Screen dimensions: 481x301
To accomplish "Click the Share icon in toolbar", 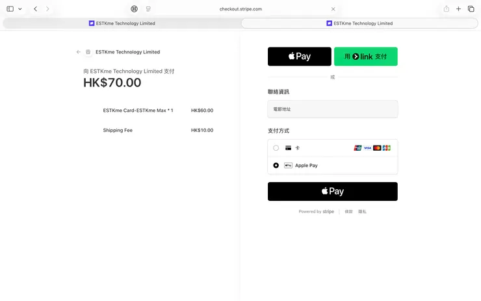I will [447, 9].
